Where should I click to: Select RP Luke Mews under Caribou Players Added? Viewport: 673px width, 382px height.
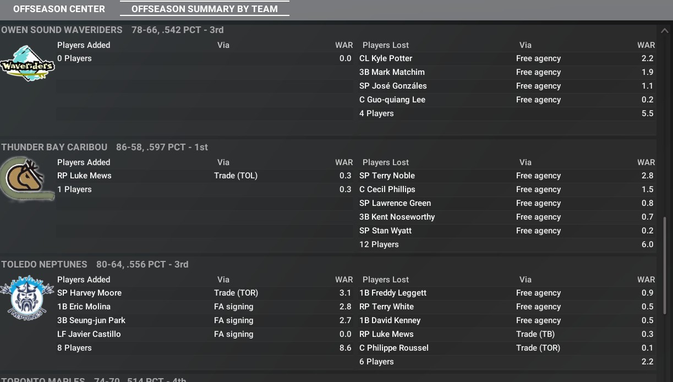click(84, 176)
